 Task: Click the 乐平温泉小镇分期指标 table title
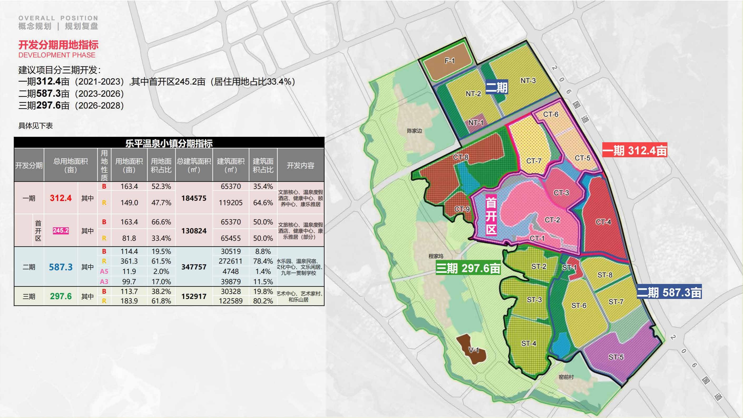pyautogui.click(x=169, y=143)
